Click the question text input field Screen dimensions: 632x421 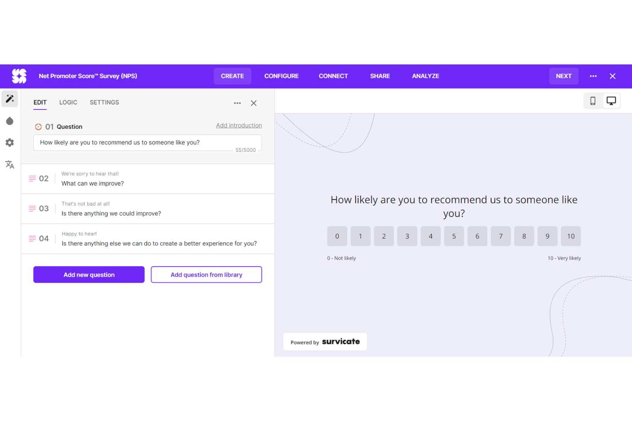coord(147,142)
